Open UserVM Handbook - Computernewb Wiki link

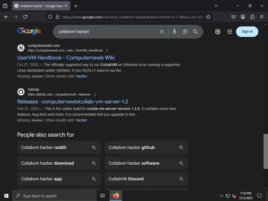coord(66,58)
